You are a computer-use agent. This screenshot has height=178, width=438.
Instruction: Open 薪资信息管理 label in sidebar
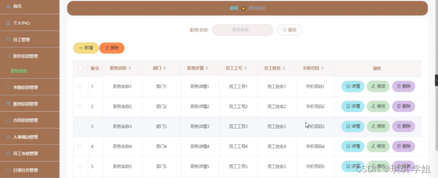point(26,104)
